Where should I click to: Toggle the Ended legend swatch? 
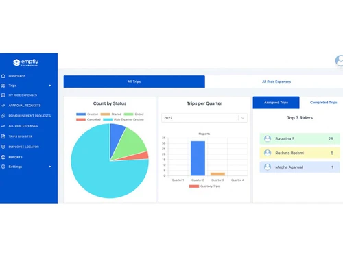coord(128,114)
